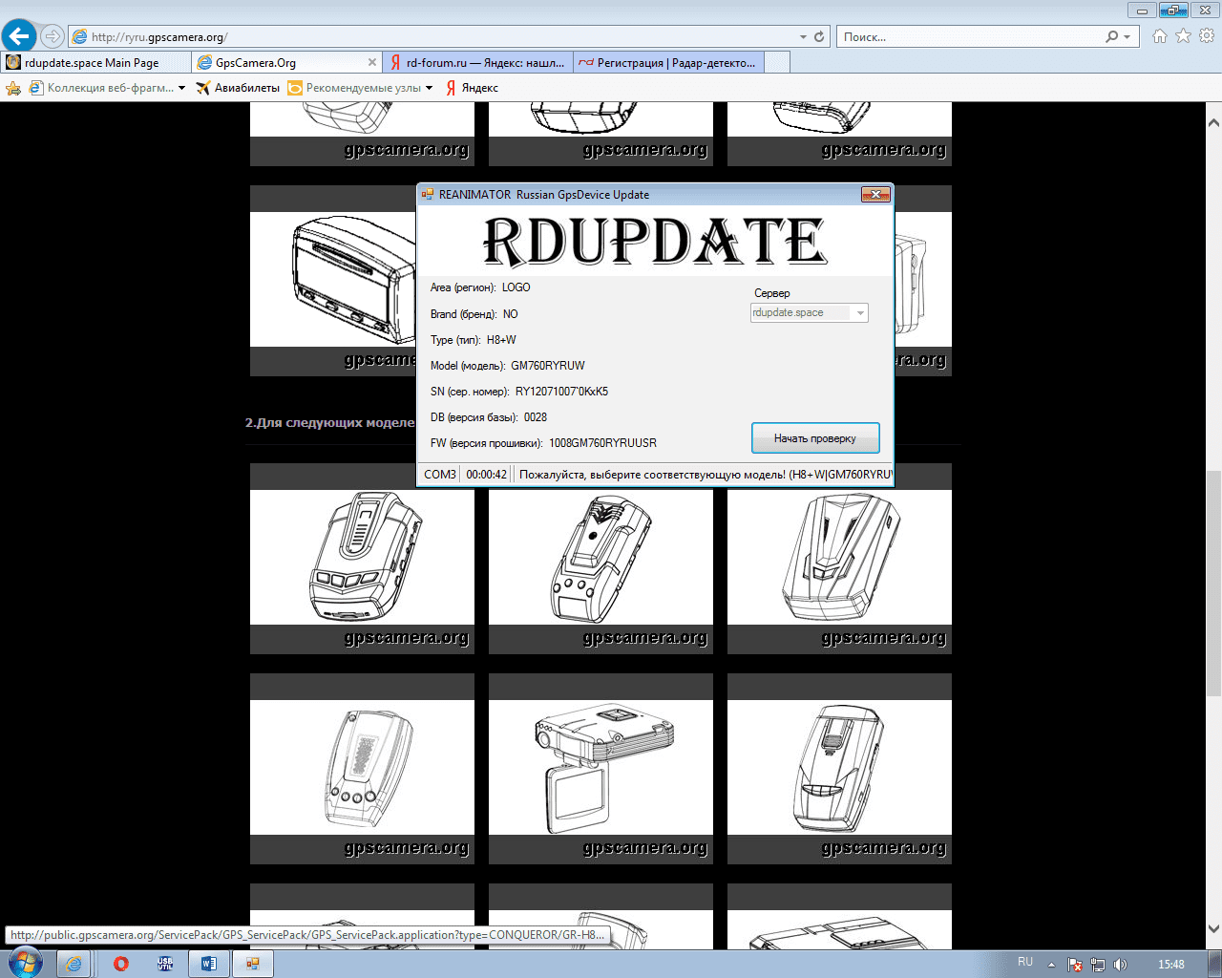This screenshot has height=978, width=1222.
Task: Switch to the rd-forum.ru Яндекс tab
Action: click(x=477, y=63)
